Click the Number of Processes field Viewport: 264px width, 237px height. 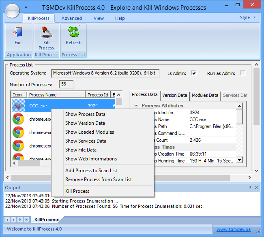point(67,84)
